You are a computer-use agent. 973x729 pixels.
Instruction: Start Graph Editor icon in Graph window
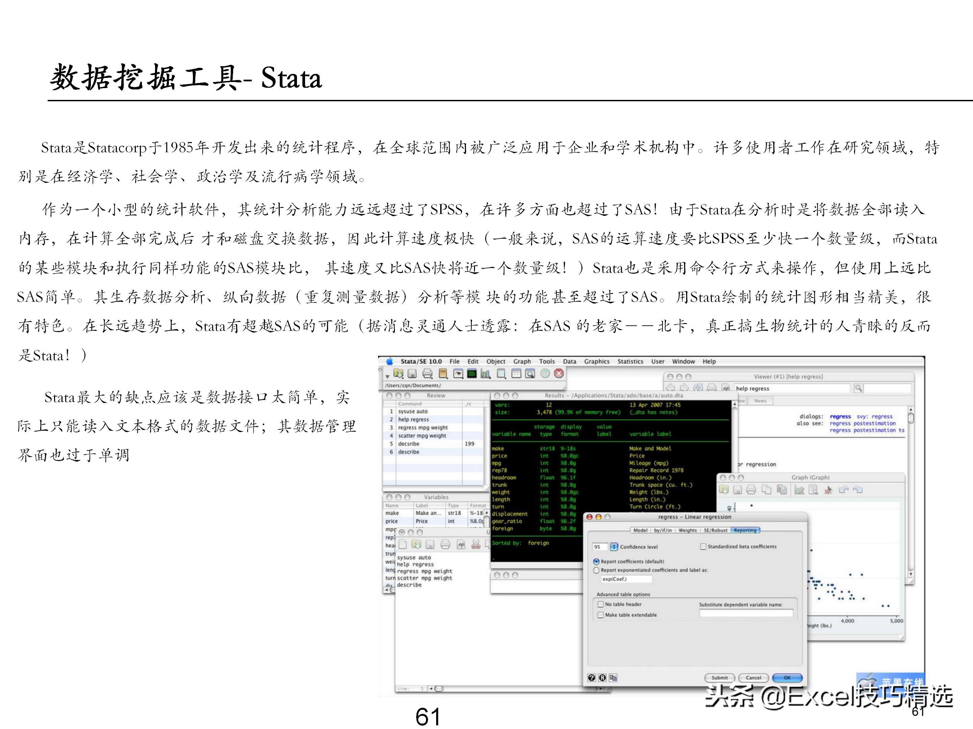[x=799, y=490]
